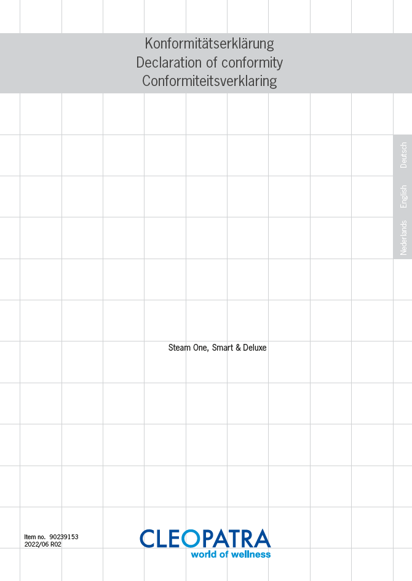Select the English language tab

tap(403, 197)
